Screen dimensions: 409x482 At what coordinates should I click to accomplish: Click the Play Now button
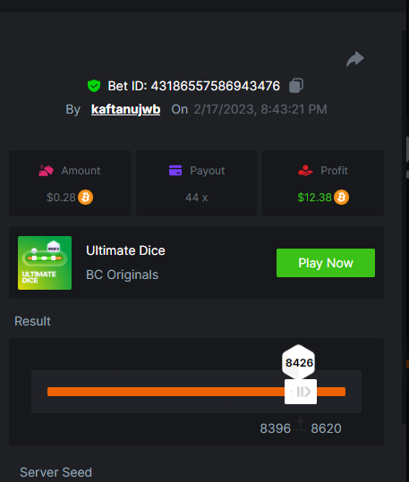tap(326, 263)
